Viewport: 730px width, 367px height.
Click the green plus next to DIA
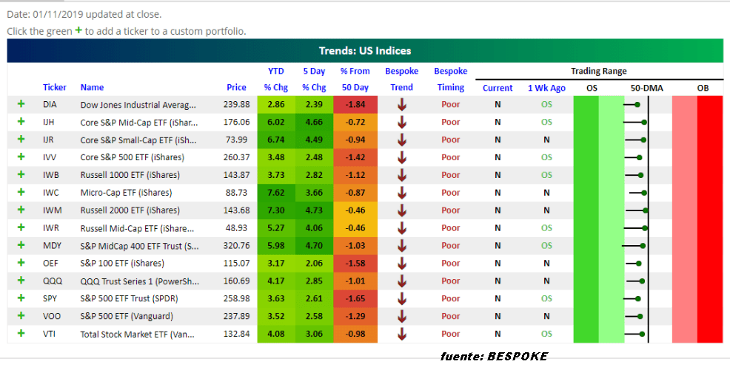tap(21, 104)
